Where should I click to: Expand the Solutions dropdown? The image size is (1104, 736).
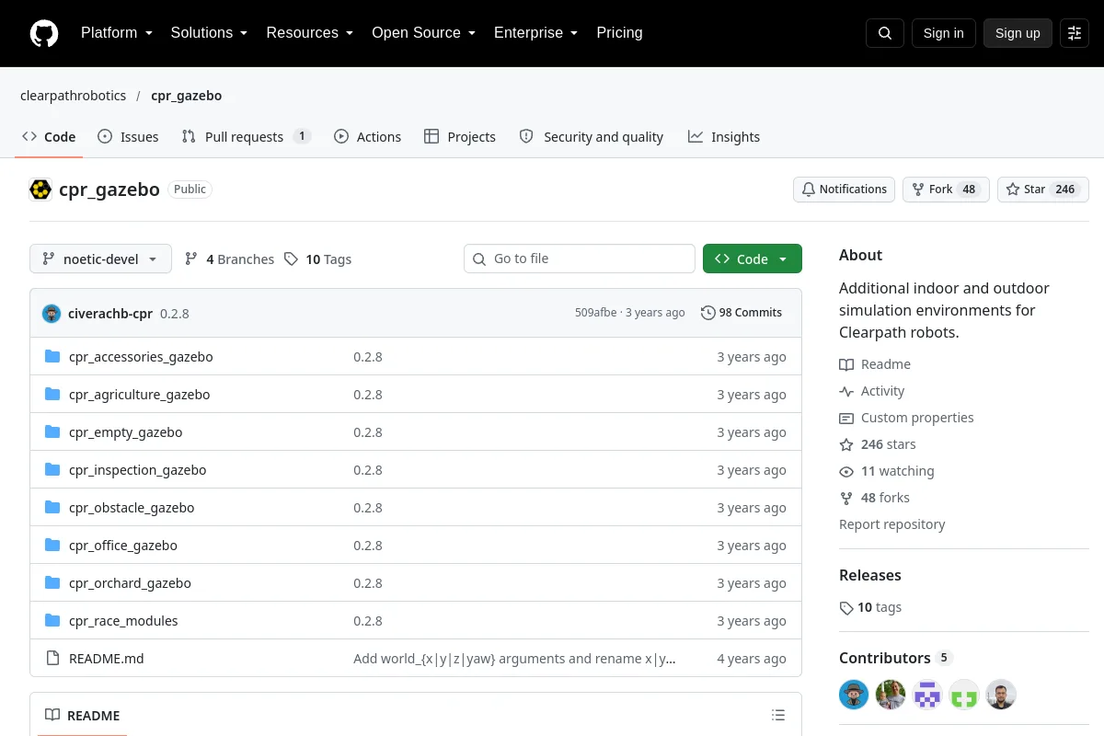[210, 33]
